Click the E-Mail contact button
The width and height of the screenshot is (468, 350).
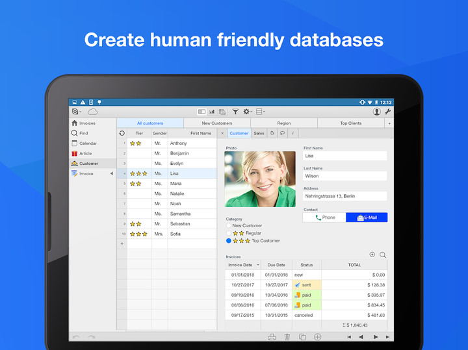(x=367, y=218)
